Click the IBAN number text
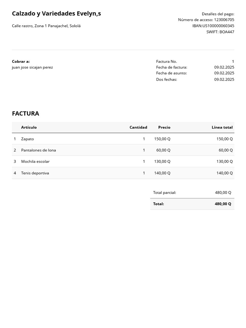Image resolution: width=246 pixels, height=328 pixels. (213, 26)
